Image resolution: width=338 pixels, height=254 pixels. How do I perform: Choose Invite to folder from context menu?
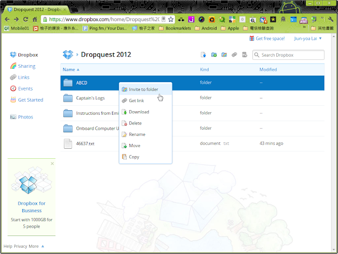[146, 89]
